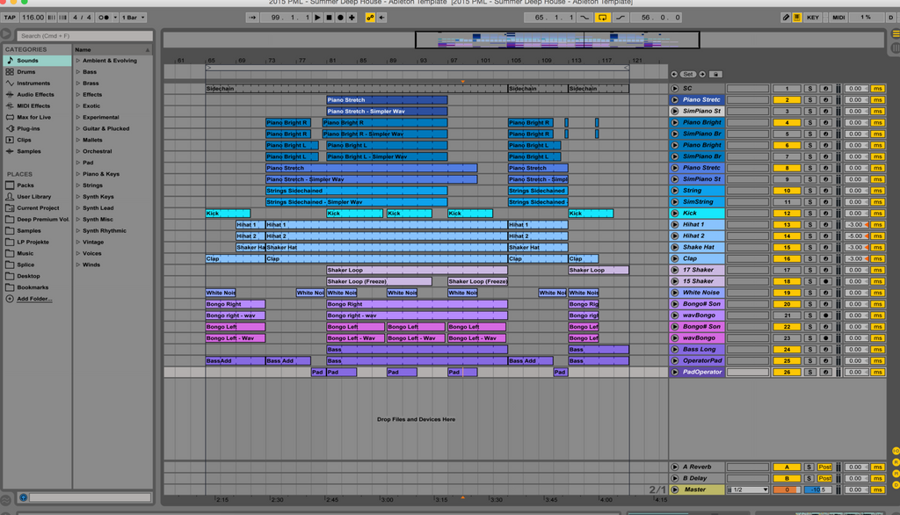Select Drums in browser categories

click(26, 72)
